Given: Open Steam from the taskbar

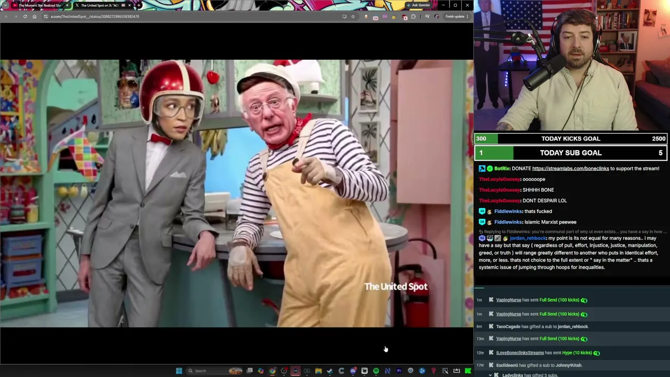Looking at the screenshot, I should [x=330, y=371].
